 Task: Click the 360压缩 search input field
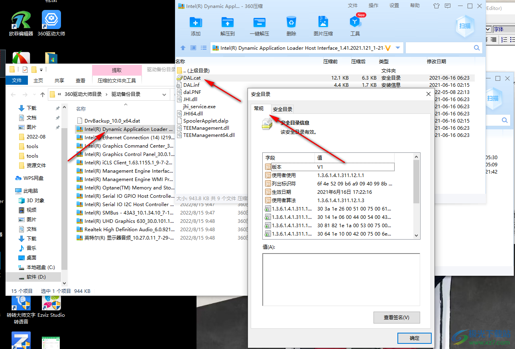coord(439,48)
